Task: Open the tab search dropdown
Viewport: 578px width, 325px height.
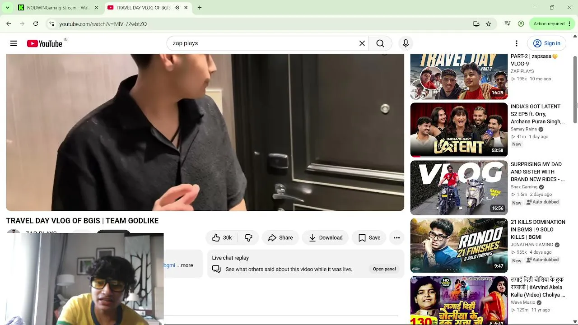Action: coord(7,8)
